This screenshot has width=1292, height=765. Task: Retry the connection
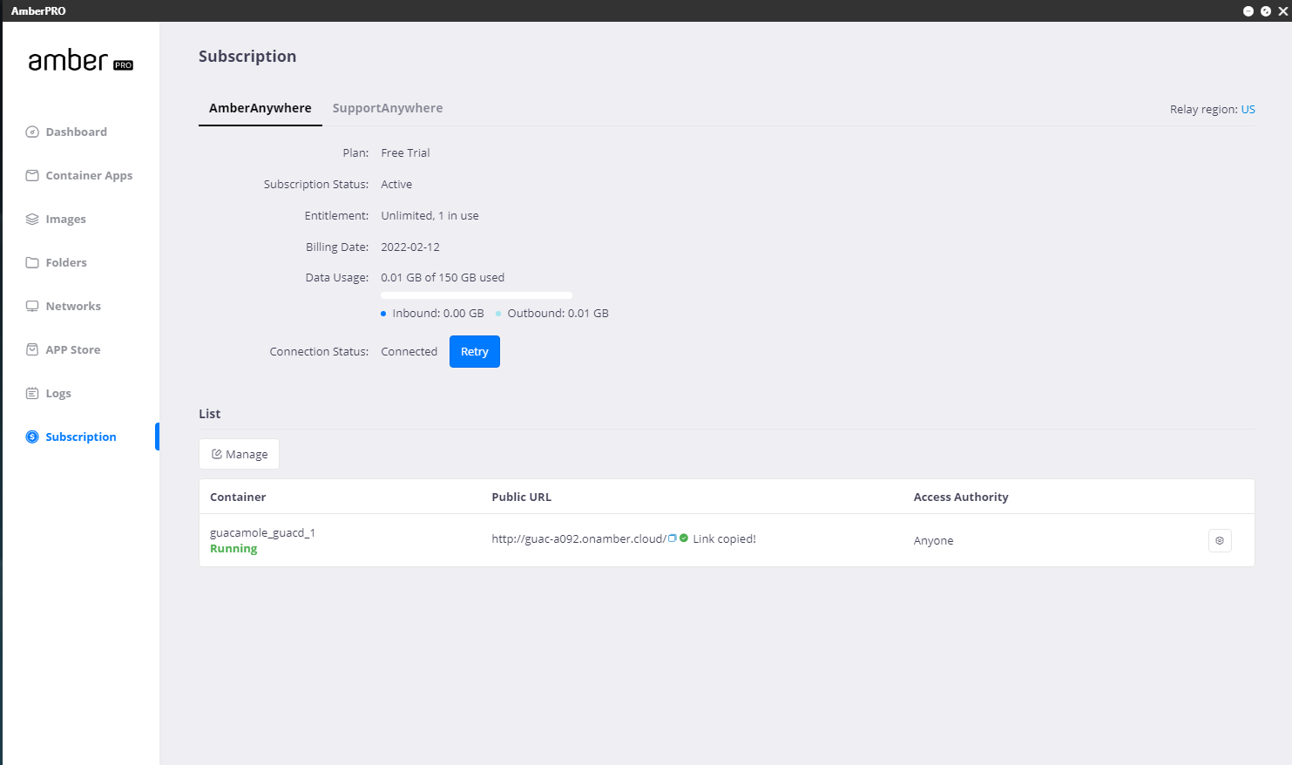pyautogui.click(x=475, y=352)
